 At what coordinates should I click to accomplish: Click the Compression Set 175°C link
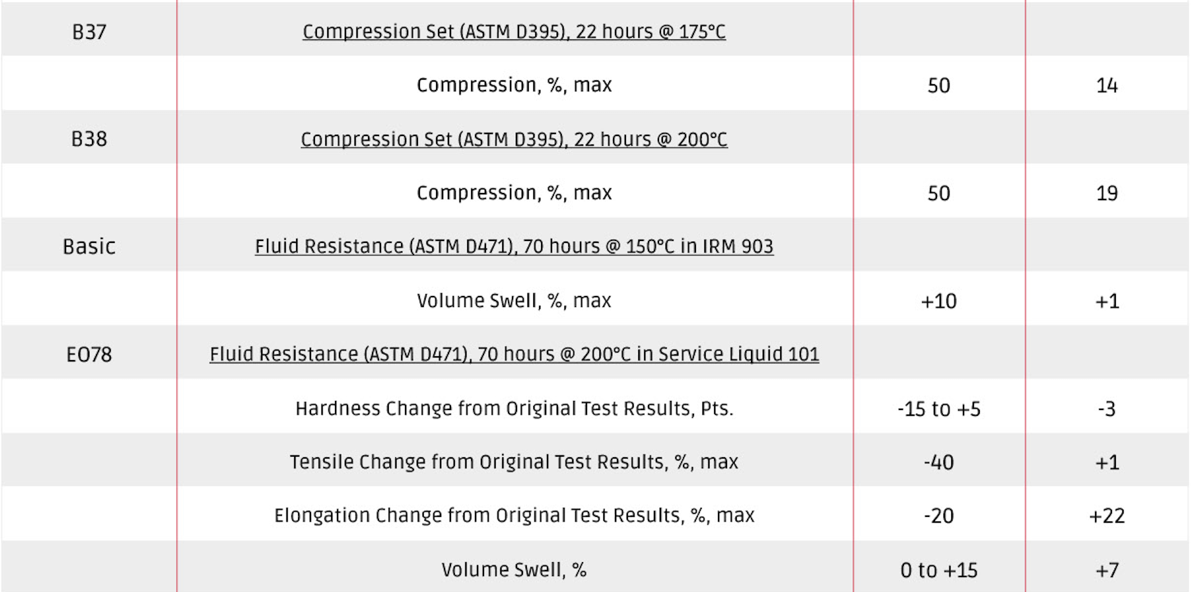(x=514, y=32)
